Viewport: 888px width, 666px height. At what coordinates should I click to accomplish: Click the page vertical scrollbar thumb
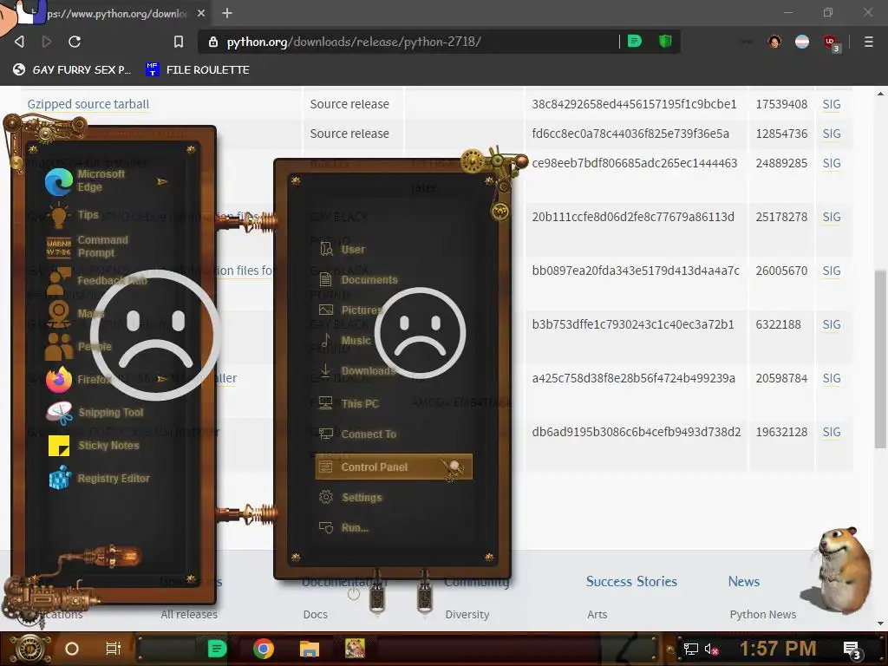point(880,359)
